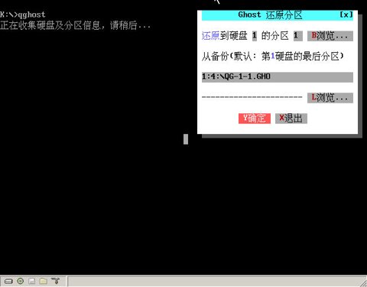
Task: Click the X退出 exit button
Action: pos(291,119)
